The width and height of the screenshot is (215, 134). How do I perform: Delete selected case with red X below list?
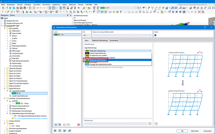pos(79,125)
